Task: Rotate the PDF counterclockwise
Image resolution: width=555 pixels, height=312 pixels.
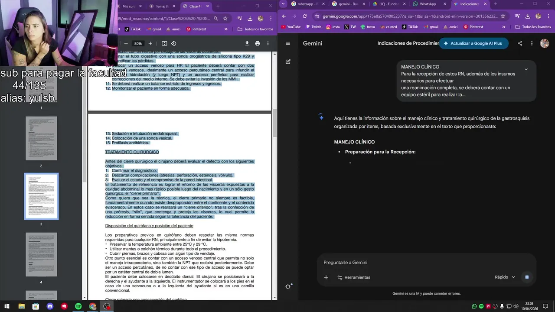Action: 173,43
